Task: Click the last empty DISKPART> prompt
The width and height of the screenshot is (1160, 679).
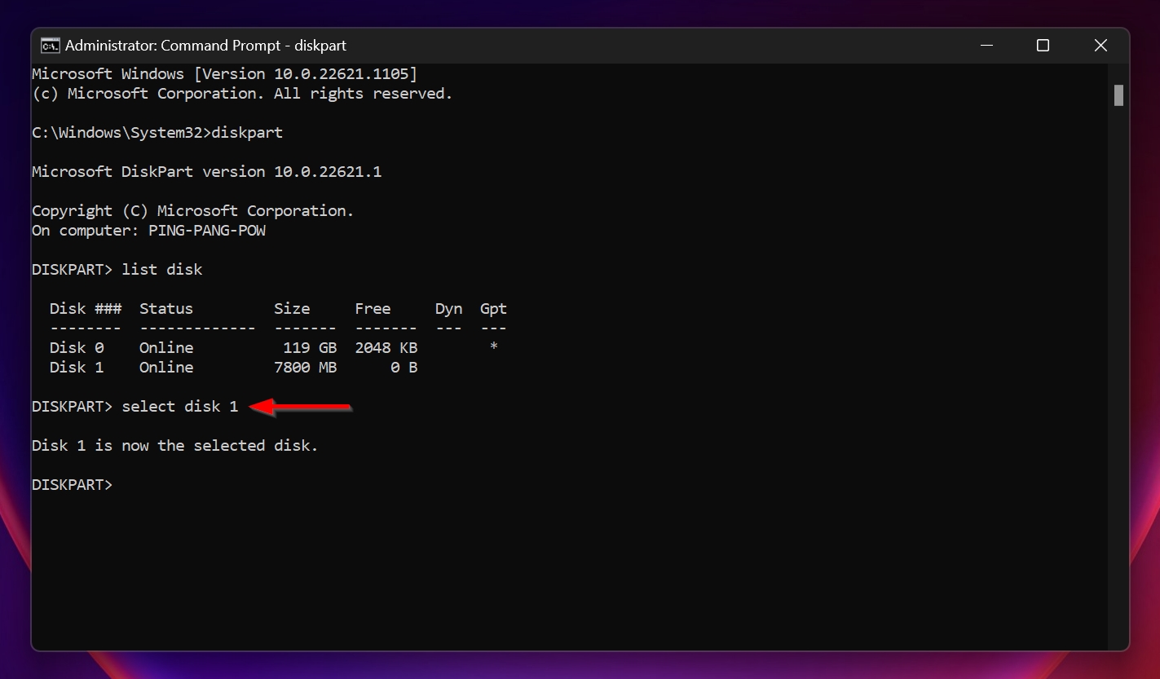Action: (73, 485)
